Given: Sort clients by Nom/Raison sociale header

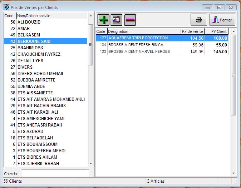Looking at the screenshot, I should pyautogui.click(x=52, y=16).
